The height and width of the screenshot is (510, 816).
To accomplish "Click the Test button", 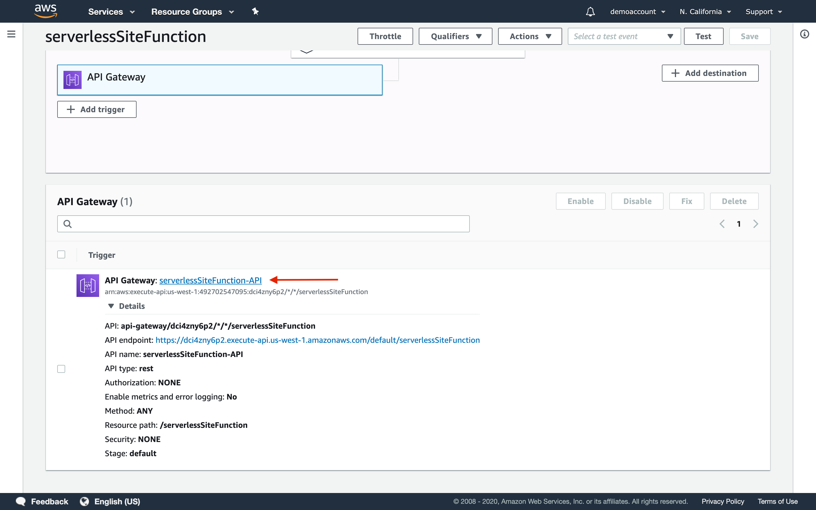I will [704, 36].
